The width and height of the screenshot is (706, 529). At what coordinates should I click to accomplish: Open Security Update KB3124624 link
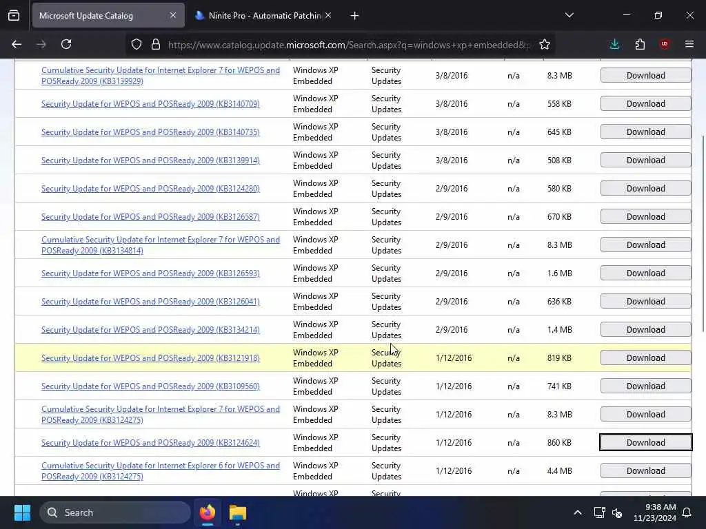(150, 443)
